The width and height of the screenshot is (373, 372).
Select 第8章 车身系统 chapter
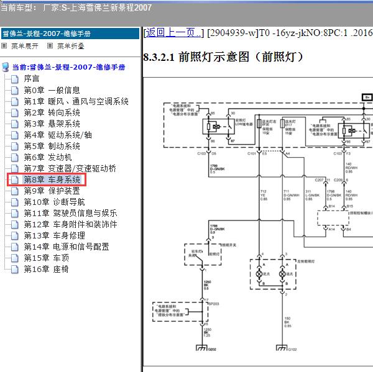pyautogui.click(x=52, y=179)
